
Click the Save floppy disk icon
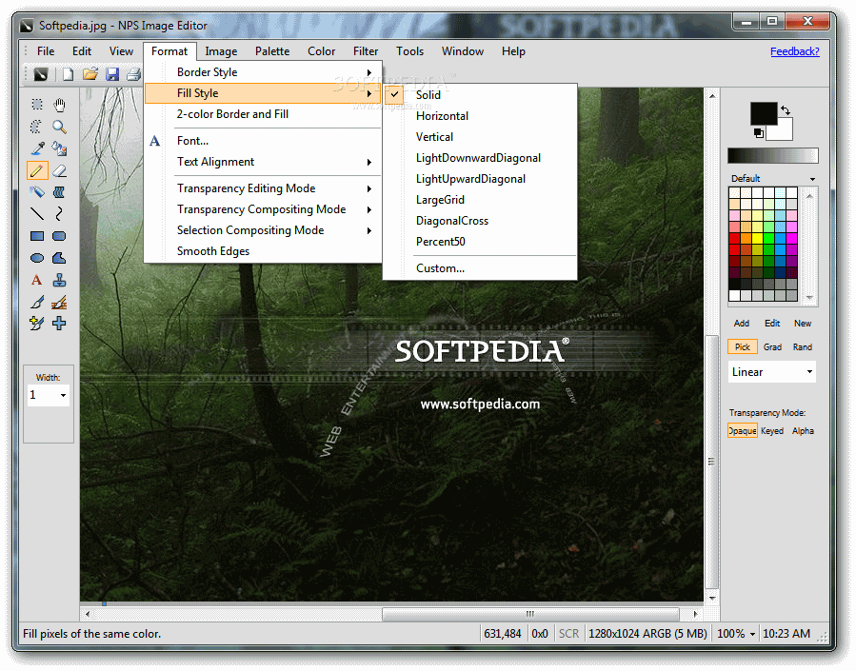click(112, 73)
